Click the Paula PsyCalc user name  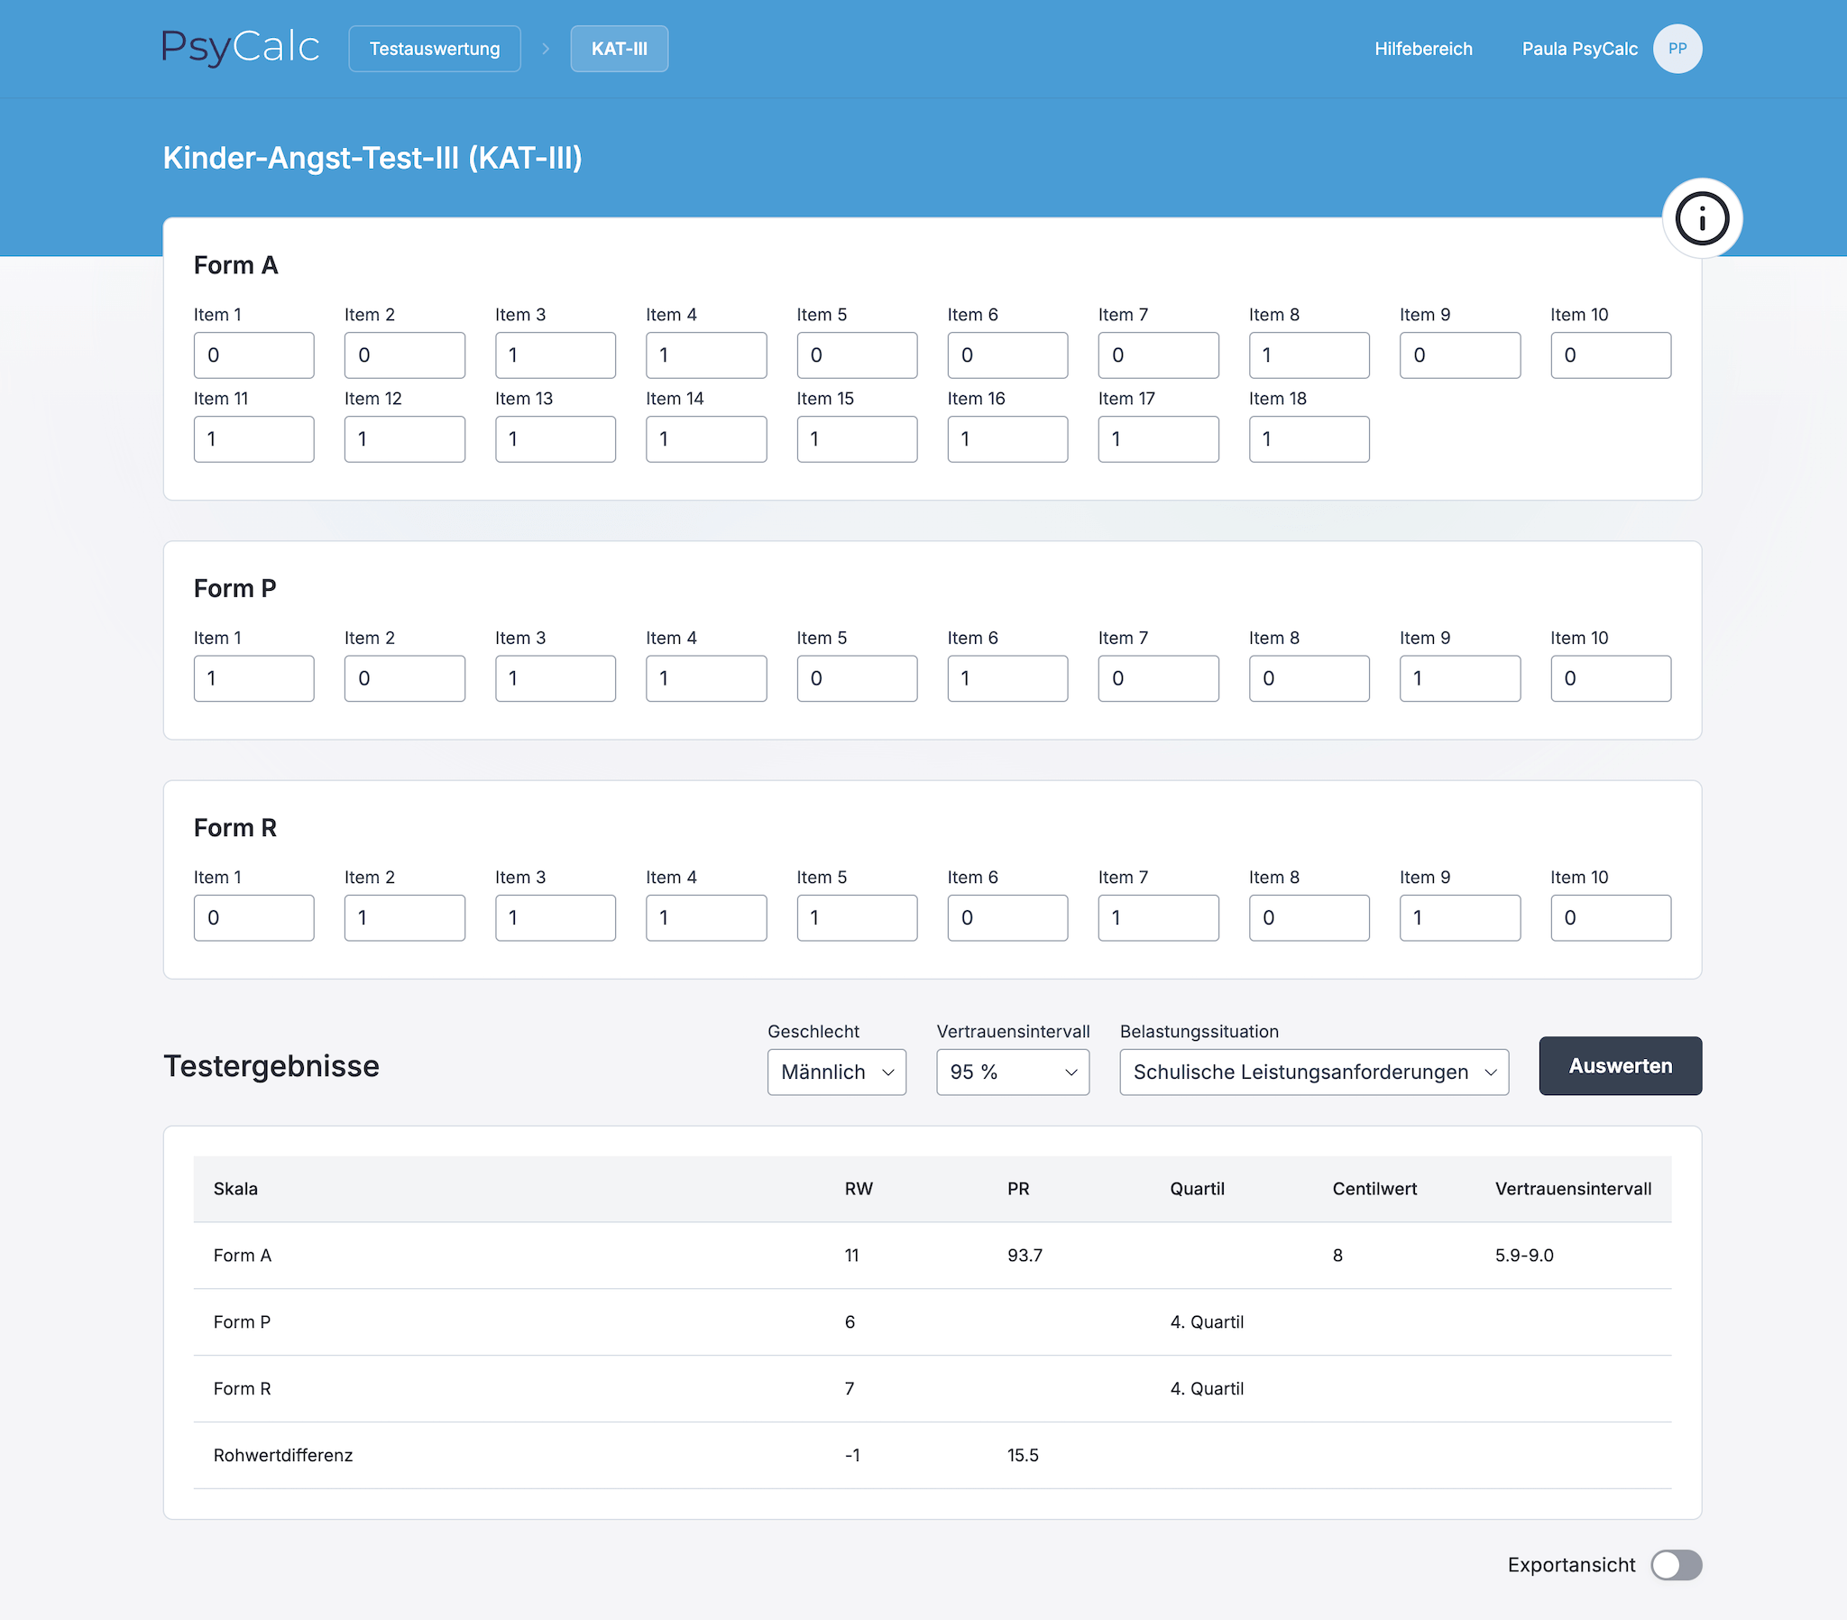1578,49
